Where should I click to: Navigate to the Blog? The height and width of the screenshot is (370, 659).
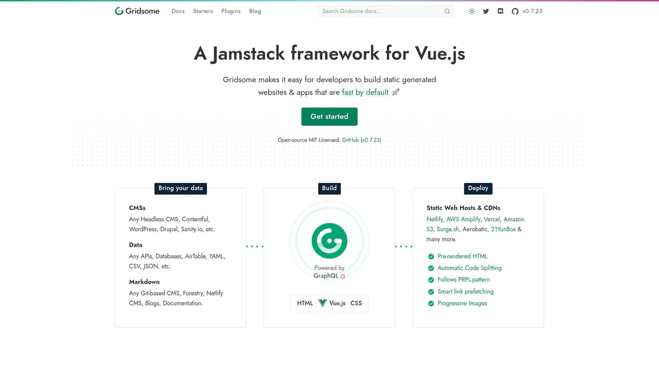click(x=255, y=11)
